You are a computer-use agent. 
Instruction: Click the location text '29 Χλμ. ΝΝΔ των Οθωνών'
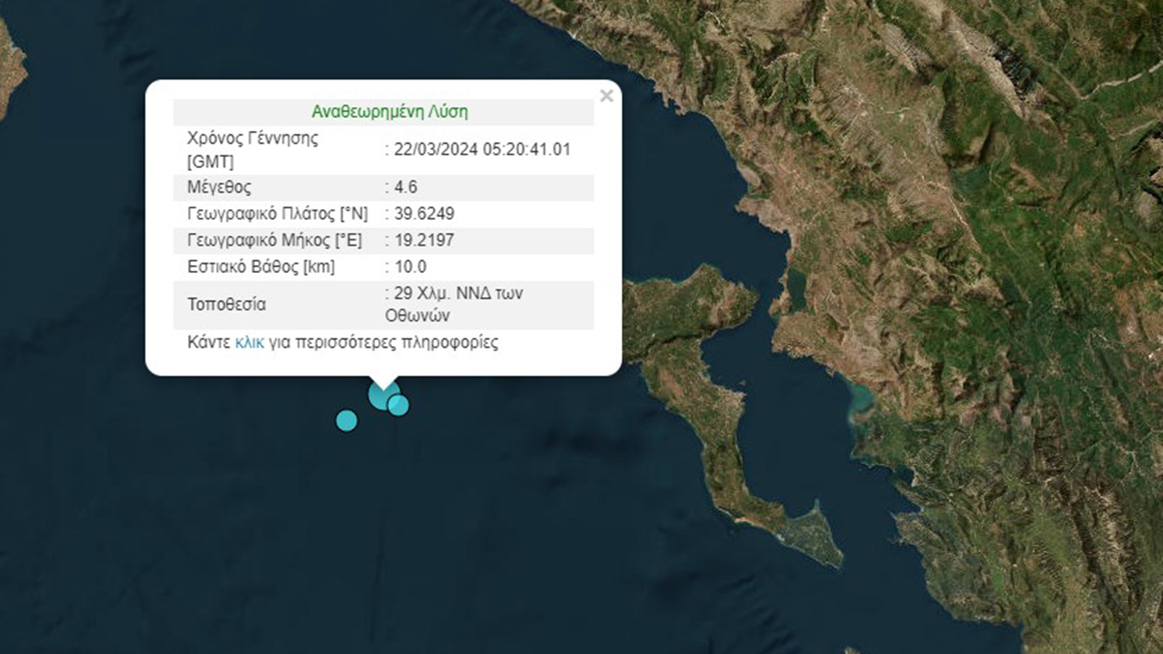pyautogui.click(x=454, y=304)
